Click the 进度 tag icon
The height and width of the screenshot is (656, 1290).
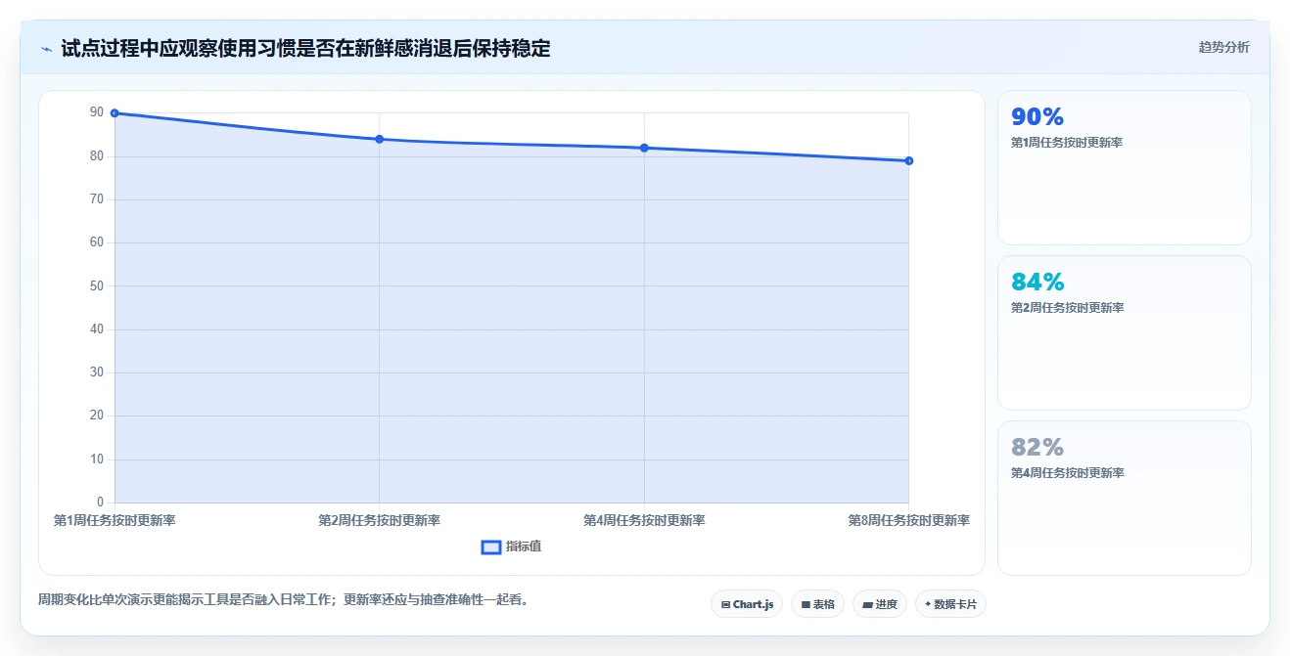[x=867, y=605]
